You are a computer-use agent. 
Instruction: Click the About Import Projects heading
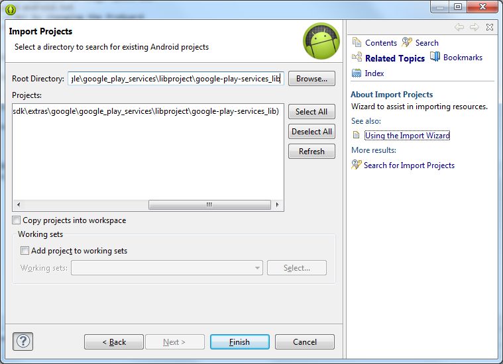pos(392,95)
